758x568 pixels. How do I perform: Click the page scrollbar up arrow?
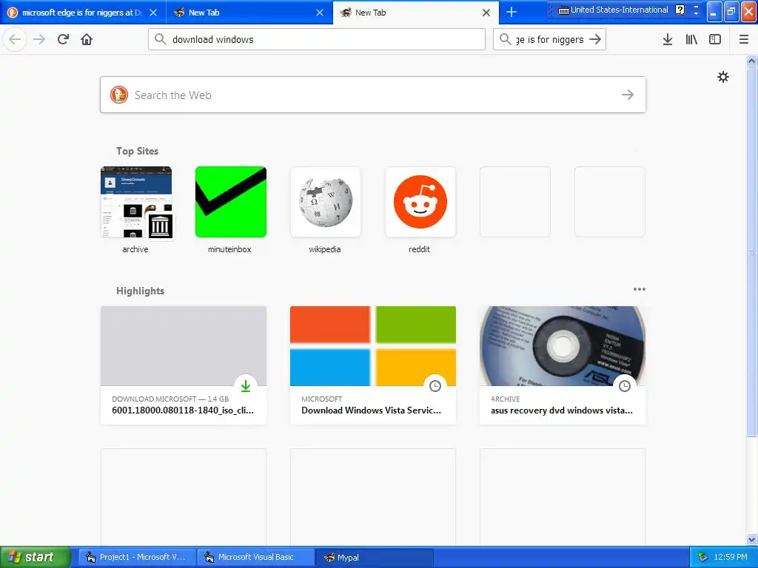[x=752, y=61]
